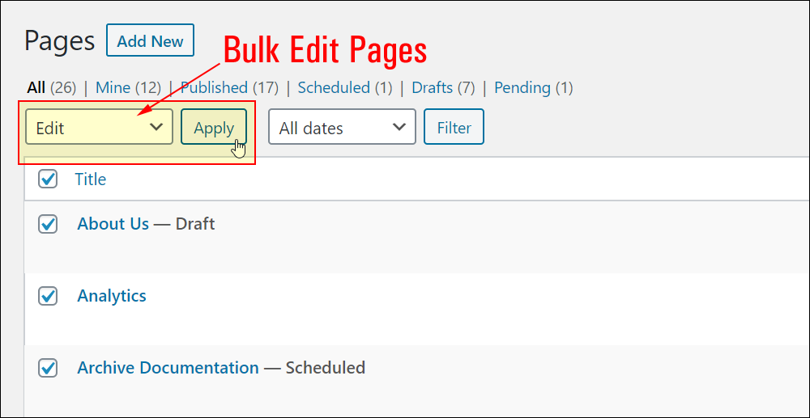Image resolution: width=810 pixels, height=418 pixels.
Task: Switch to Drafts pages list
Action: 432,87
